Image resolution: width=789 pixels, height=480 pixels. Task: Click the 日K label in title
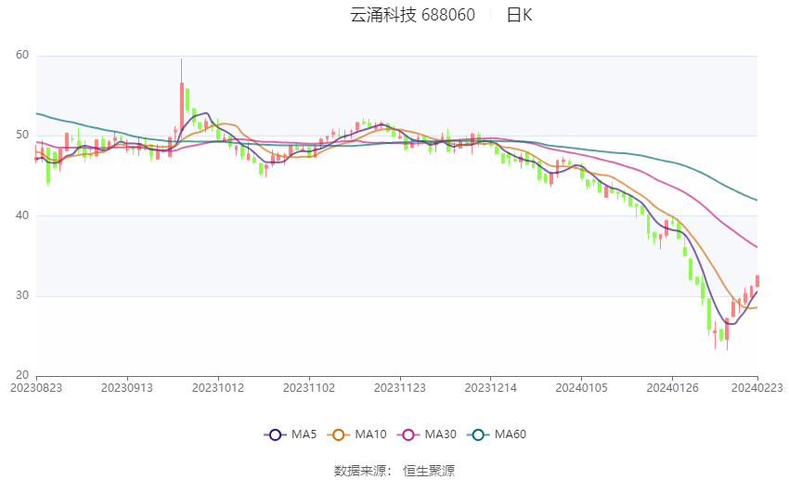point(519,15)
